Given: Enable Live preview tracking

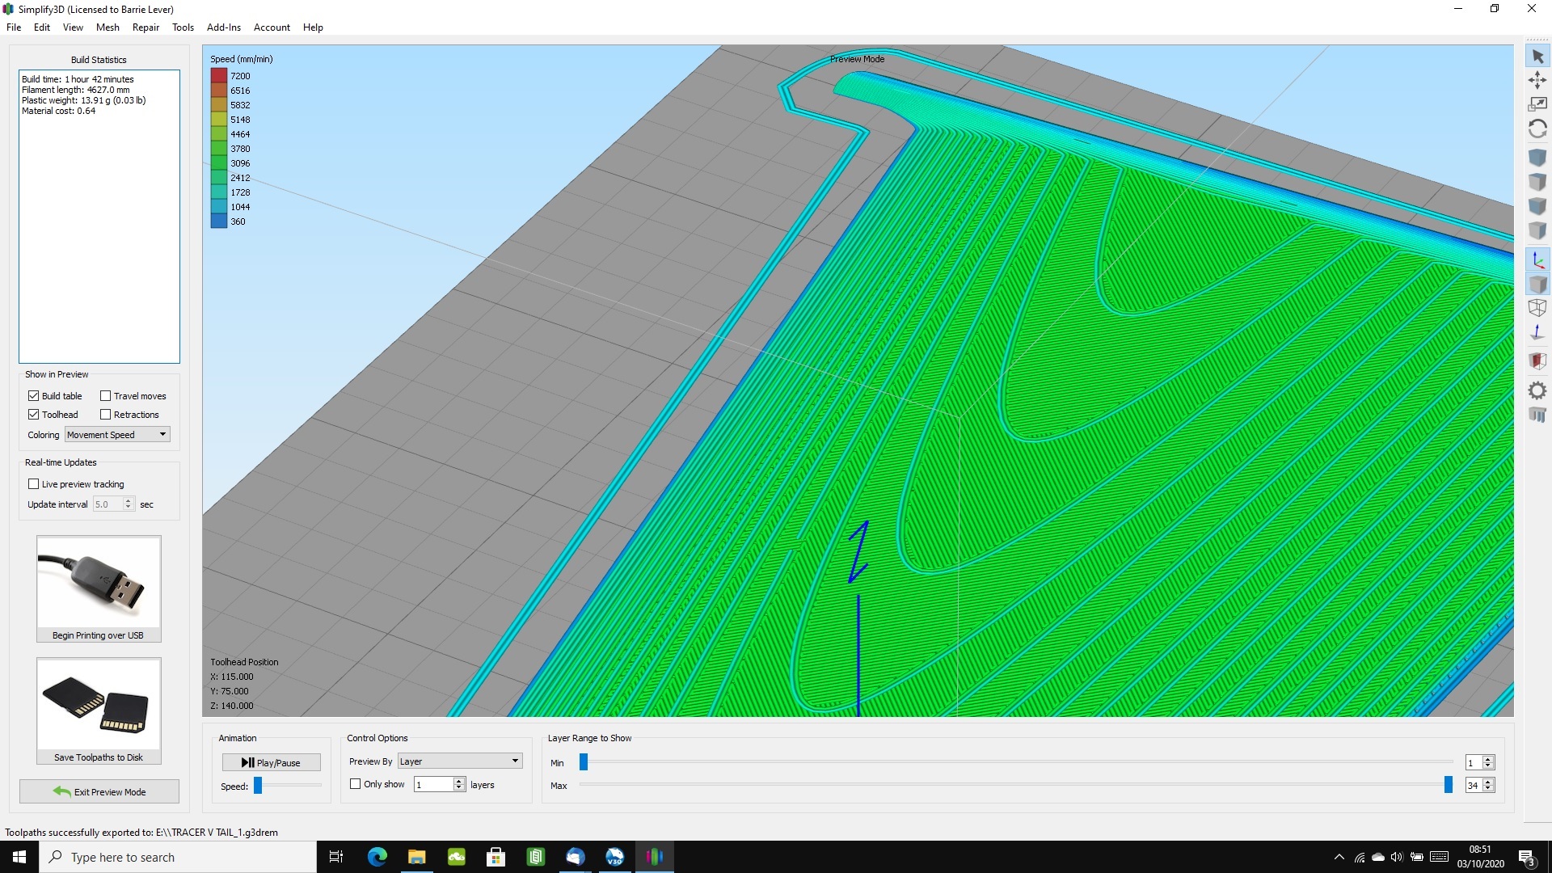Looking at the screenshot, I should [34, 484].
